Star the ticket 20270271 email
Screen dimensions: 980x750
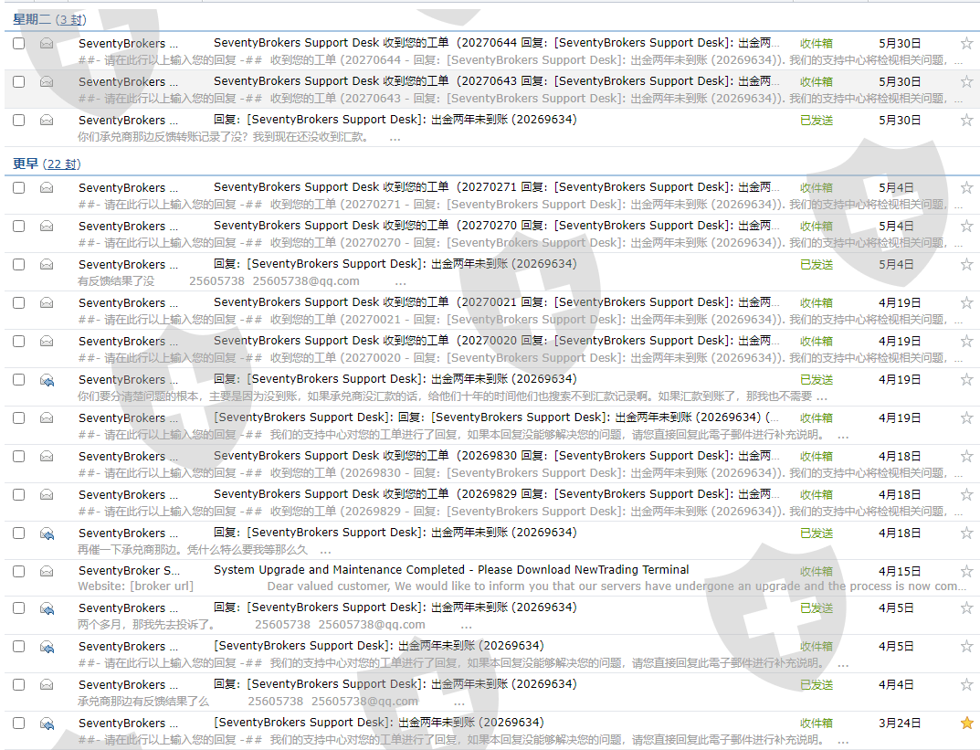pyautogui.click(x=966, y=187)
